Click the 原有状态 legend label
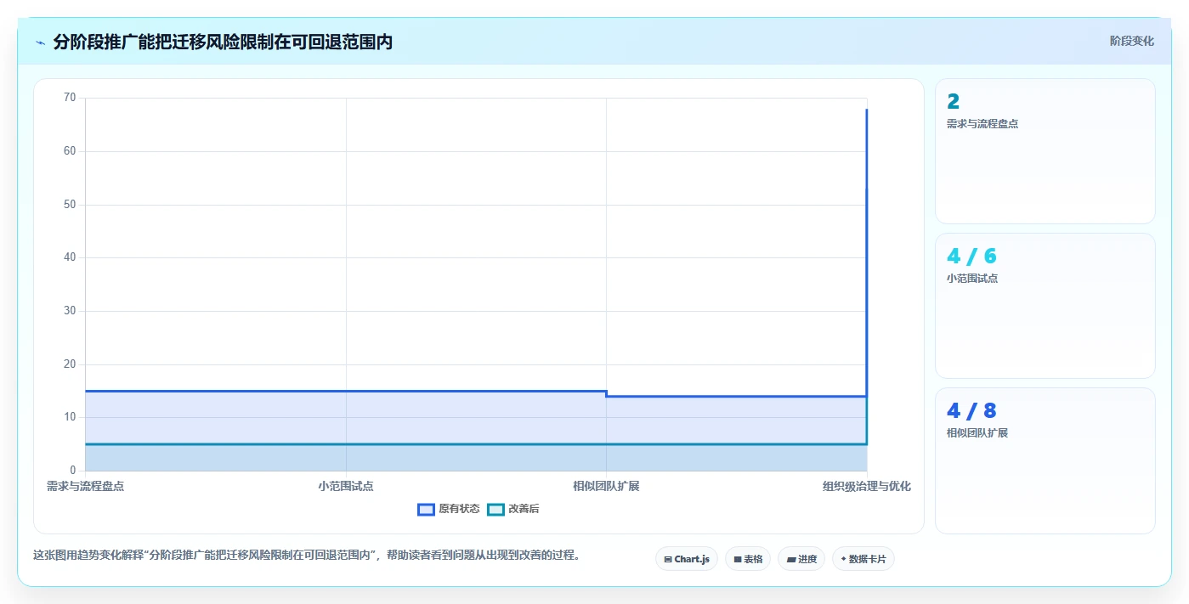The width and height of the screenshot is (1189, 604). (459, 509)
